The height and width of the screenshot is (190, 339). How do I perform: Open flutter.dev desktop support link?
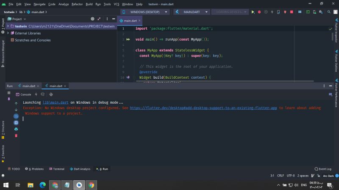click(203, 108)
